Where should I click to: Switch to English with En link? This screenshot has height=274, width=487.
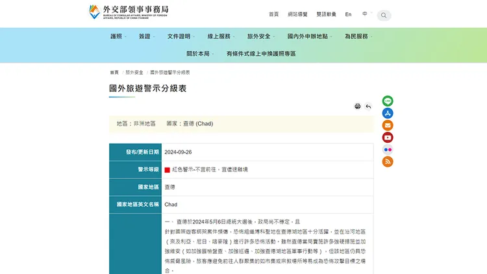[348, 14]
